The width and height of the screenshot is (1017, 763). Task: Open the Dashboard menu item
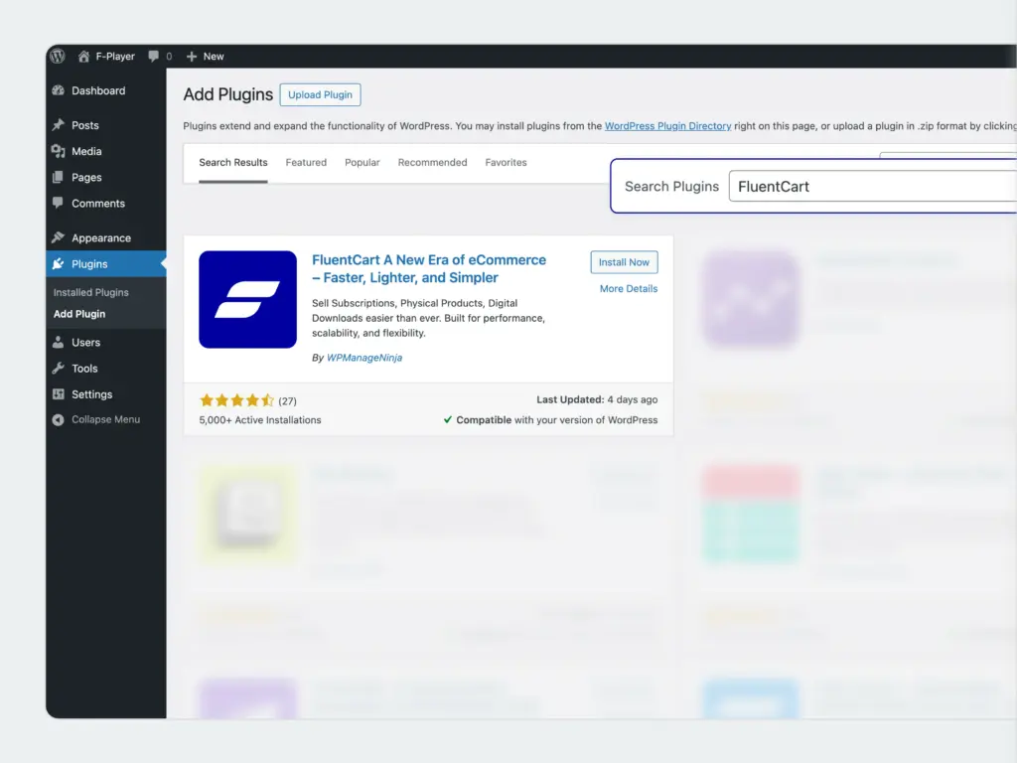coord(98,90)
